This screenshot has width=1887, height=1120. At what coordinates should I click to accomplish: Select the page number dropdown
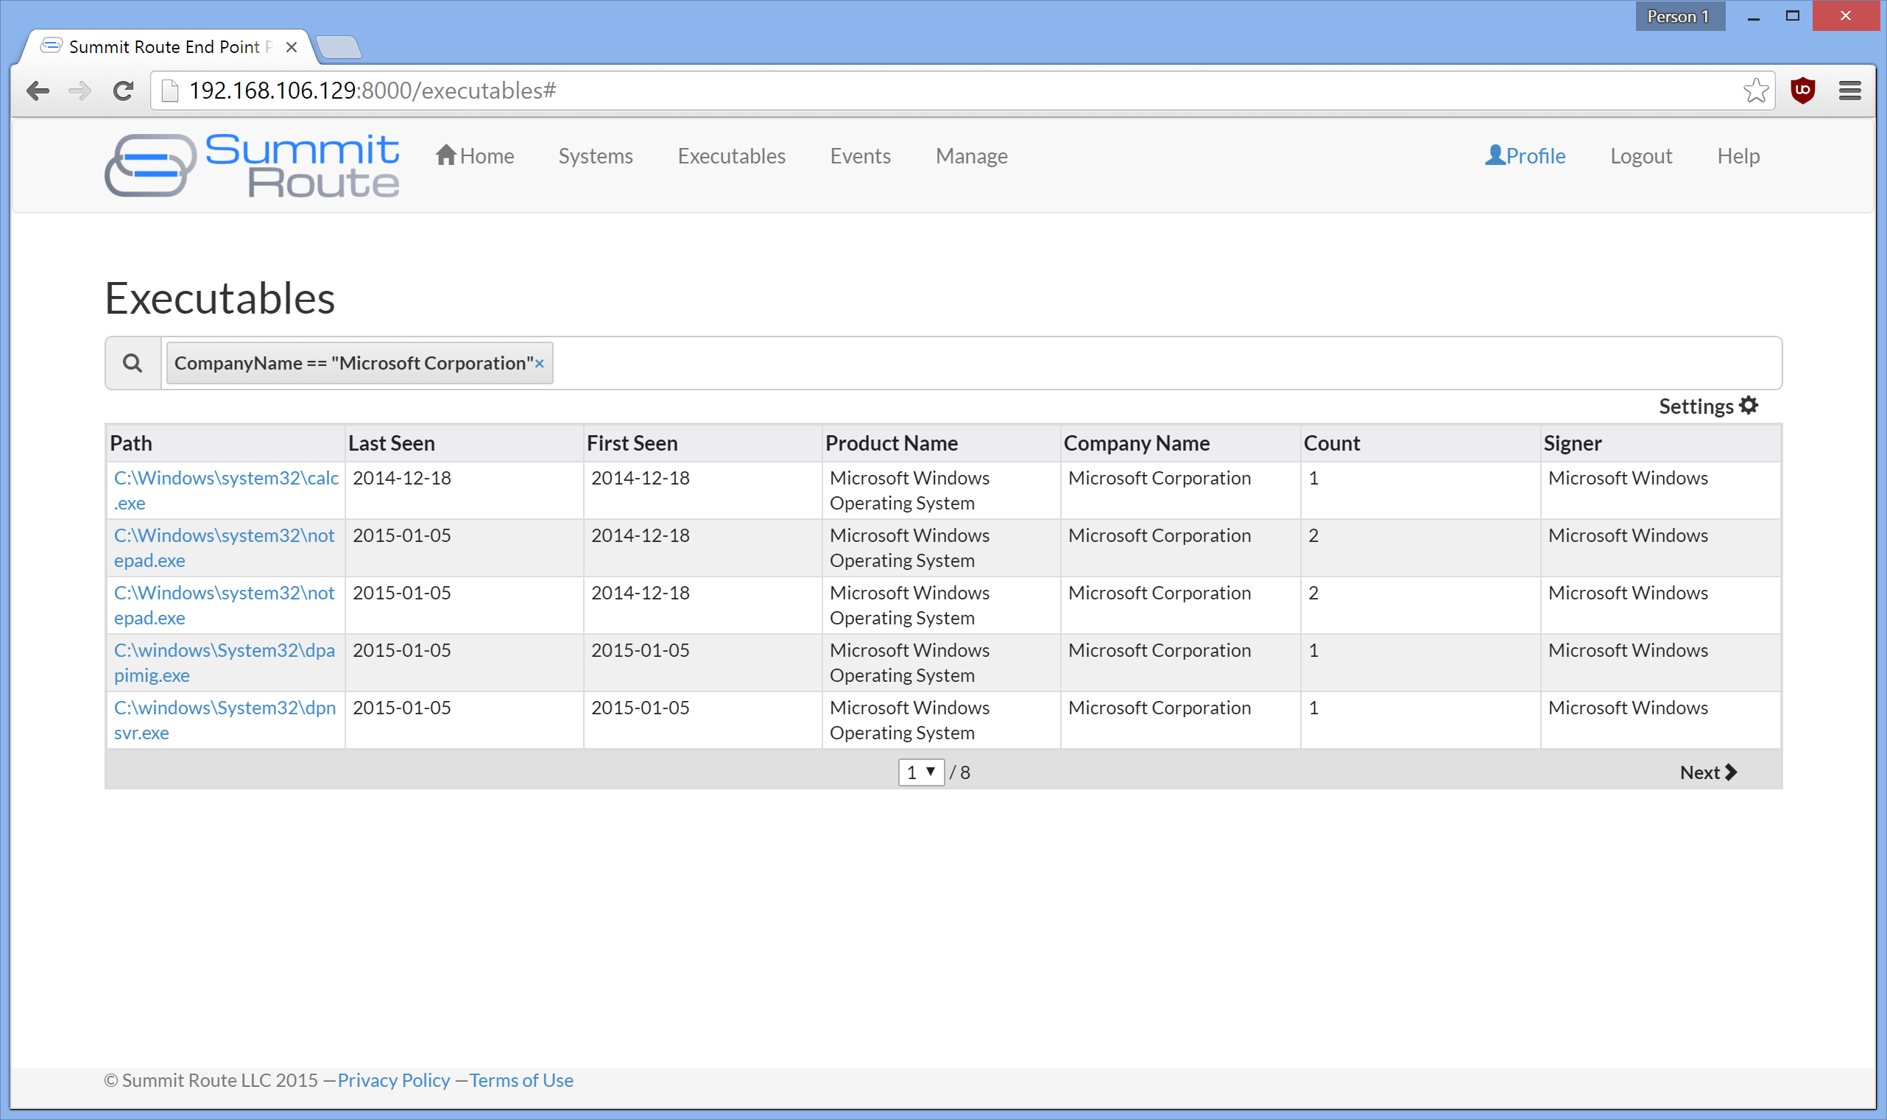(x=920, y=772)
